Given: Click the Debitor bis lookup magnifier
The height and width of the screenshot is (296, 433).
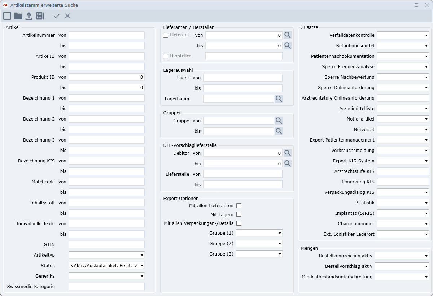Looking at the screenshot, I should click(287, 164).
